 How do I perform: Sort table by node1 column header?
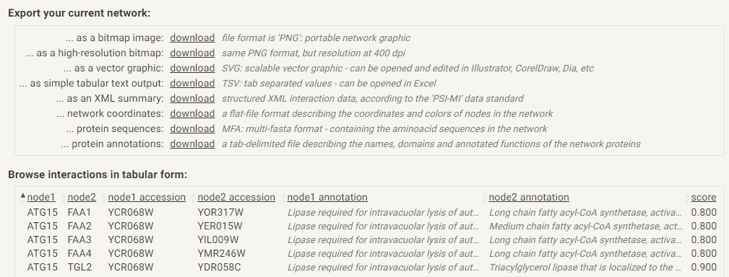point(41,197)
